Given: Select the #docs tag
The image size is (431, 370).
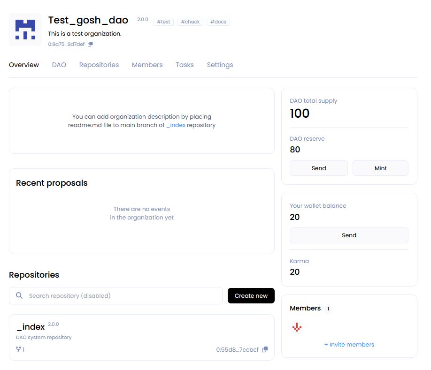Looking at the screenshot, I should (x=218, y=22).
